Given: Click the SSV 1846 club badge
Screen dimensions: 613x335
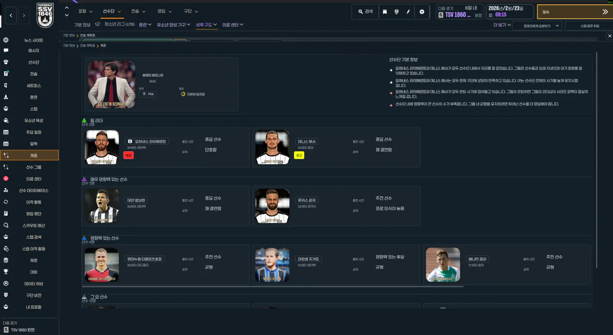Looking at the screenshot, I should coord(45,15).
